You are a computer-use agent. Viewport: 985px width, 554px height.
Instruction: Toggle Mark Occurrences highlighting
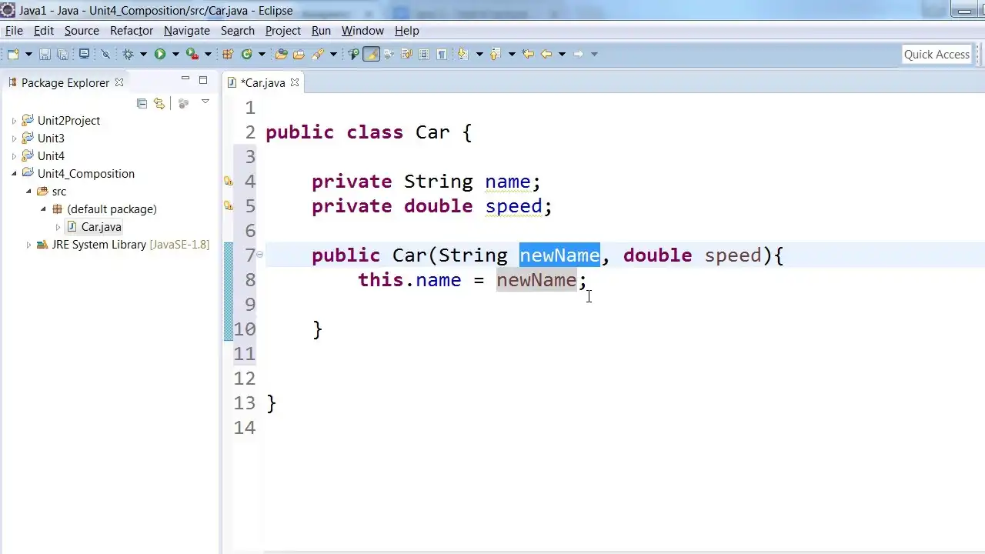pyautogui.click(x=372, y=54)
